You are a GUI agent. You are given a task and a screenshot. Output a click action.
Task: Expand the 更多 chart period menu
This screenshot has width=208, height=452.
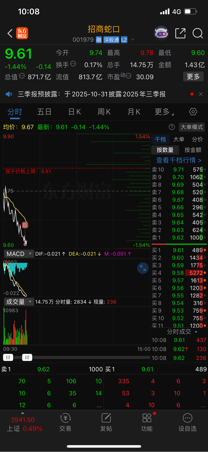click(x=164, y=112)
